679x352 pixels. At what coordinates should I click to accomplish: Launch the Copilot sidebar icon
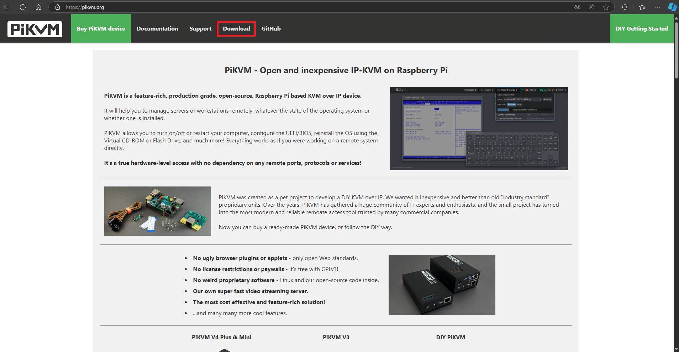pyautogui.click(x=672, y=7)
